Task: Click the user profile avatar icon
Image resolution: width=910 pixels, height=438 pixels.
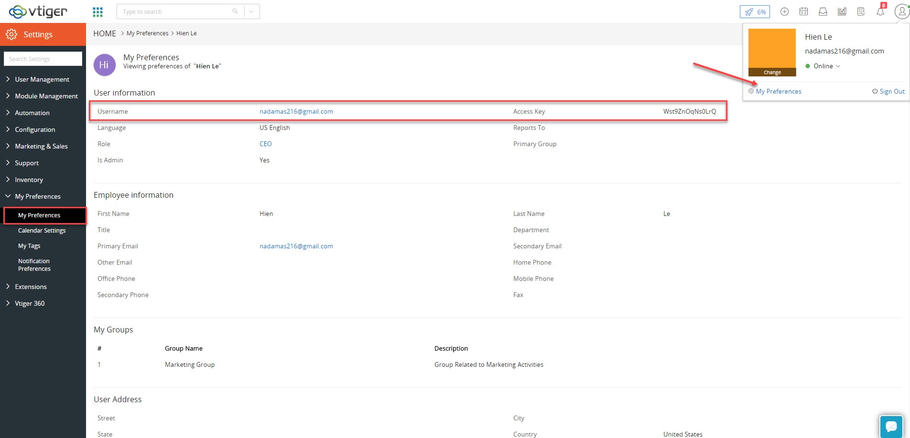Action: [x=901, y=11]
